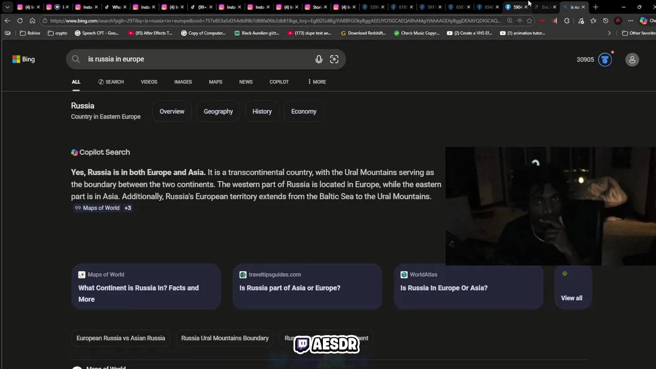Switch to the SEARCH tab
This screenshot has height=369, width=656.
[111, 82]
